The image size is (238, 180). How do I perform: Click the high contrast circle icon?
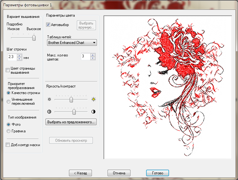(x=93, y=112)
